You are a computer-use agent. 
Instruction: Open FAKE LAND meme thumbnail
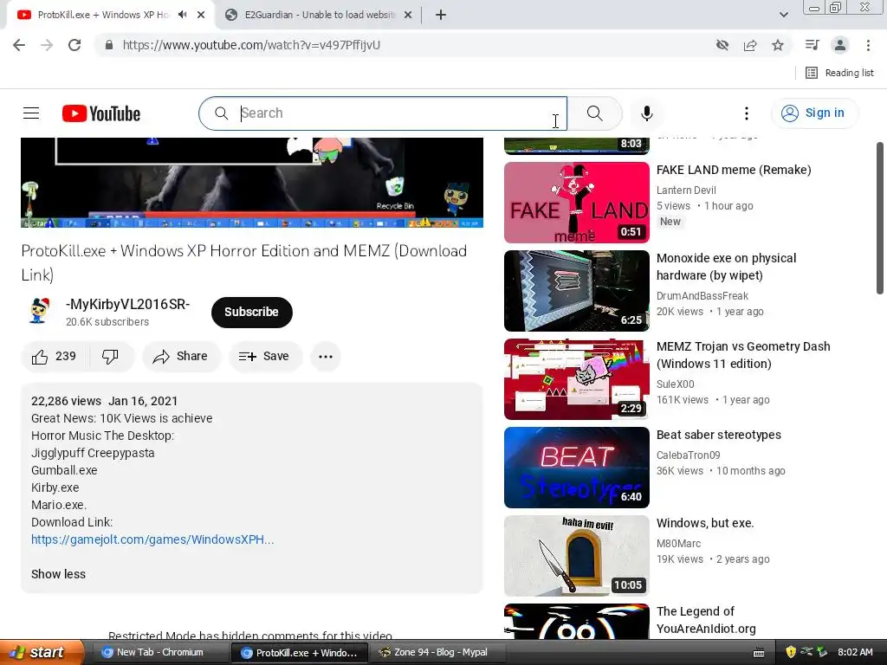pyautogui.click(x=576, y=203)
